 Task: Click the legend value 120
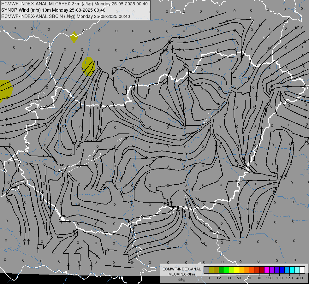coord(270,278)
